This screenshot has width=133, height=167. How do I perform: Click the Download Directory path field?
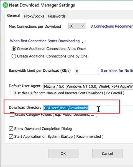pyautogui.click(x=88, y=108)
